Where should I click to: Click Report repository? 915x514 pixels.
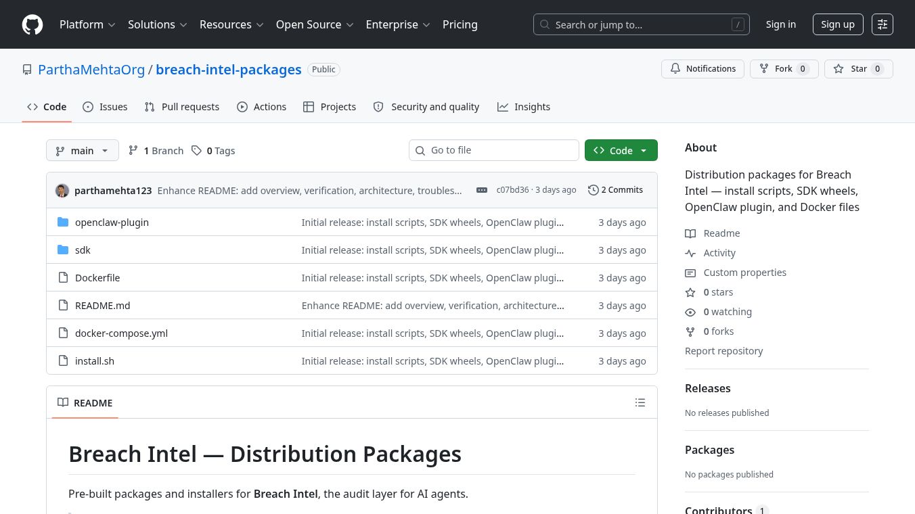click(x=723, y=351)
